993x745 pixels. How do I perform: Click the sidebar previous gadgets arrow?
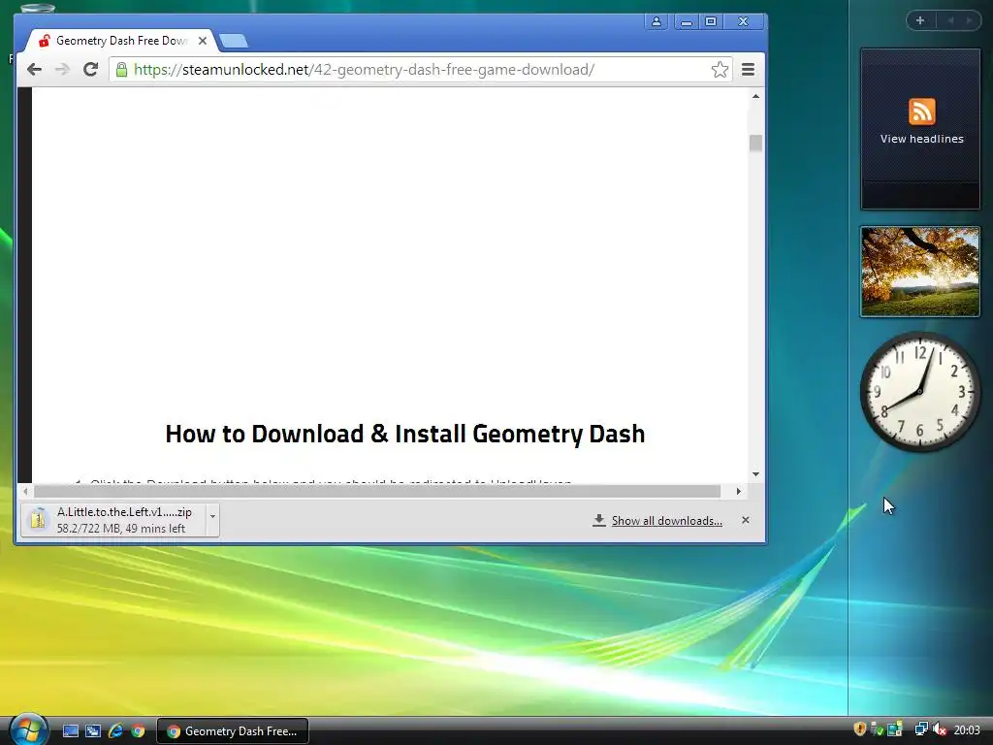pos(950,20)
